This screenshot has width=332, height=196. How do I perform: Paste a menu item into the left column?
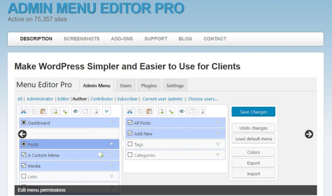43,111
